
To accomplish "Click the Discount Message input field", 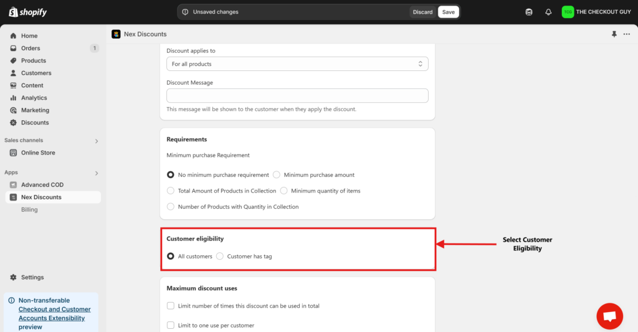I will tap(297, 95).
